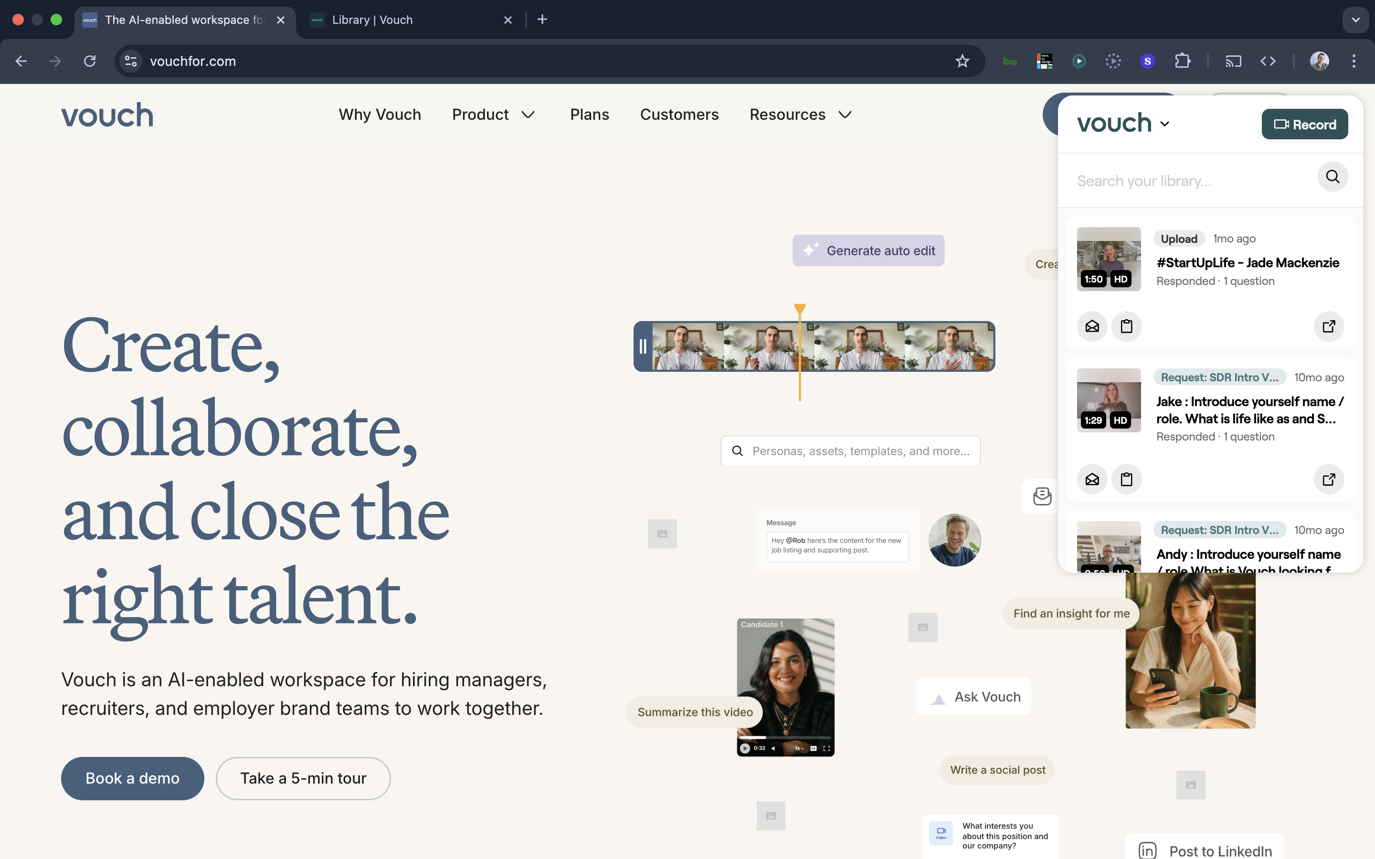
Task: Open the code brackets devtools icon
Action: pyautogui.click(x=1268, y=61)
